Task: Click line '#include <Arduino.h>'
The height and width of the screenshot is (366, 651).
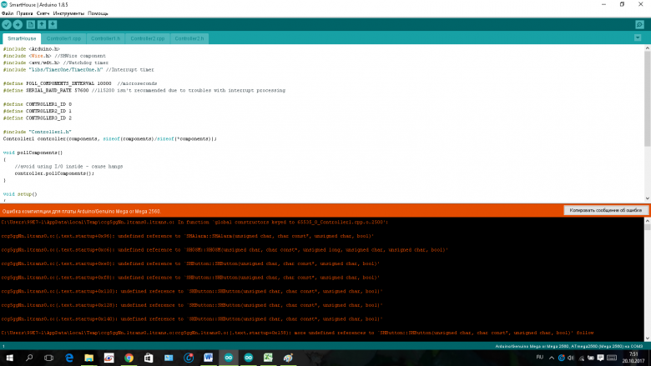Action: pos(32,49)
